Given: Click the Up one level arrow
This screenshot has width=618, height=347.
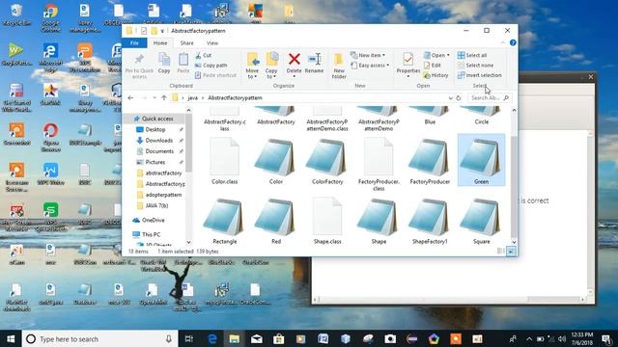Looking at the screenshot, I should (x=164, y=97).
